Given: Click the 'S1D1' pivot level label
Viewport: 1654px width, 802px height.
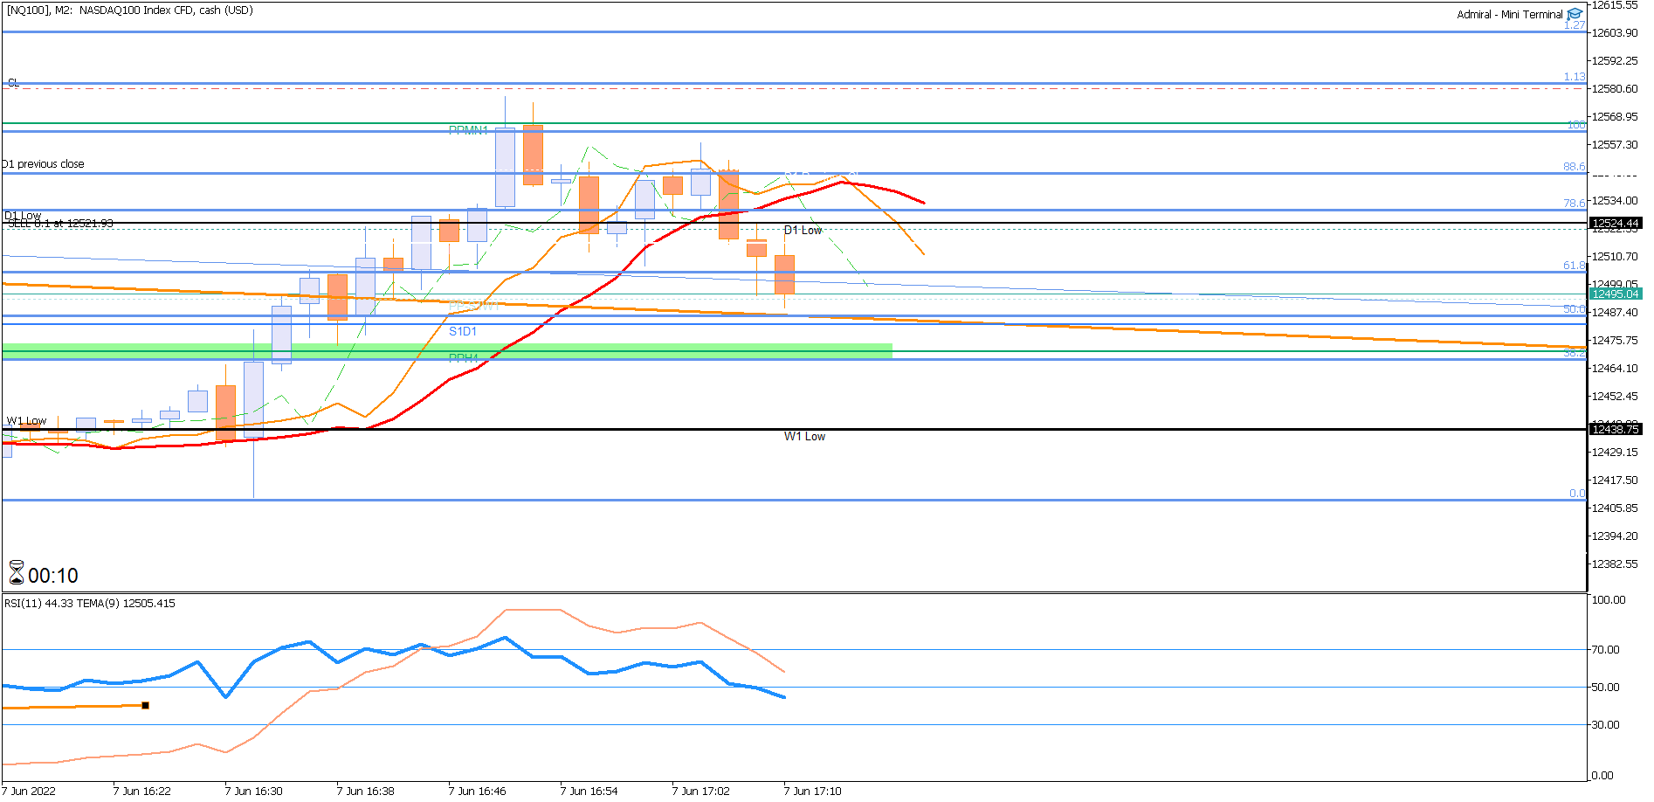Looking at the screenshot, I should coord(463,331).
